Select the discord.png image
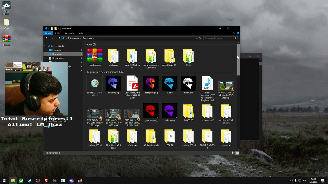Viewport: 328px width, 184px height. pos(113,85)
